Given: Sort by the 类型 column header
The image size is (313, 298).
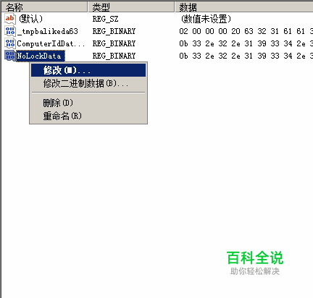Looking at the screenshot, I should pyautogui.click(x=131, y=7).
